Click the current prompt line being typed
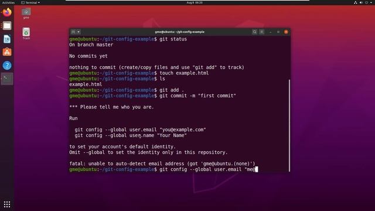375x211 pixels. 163,169
